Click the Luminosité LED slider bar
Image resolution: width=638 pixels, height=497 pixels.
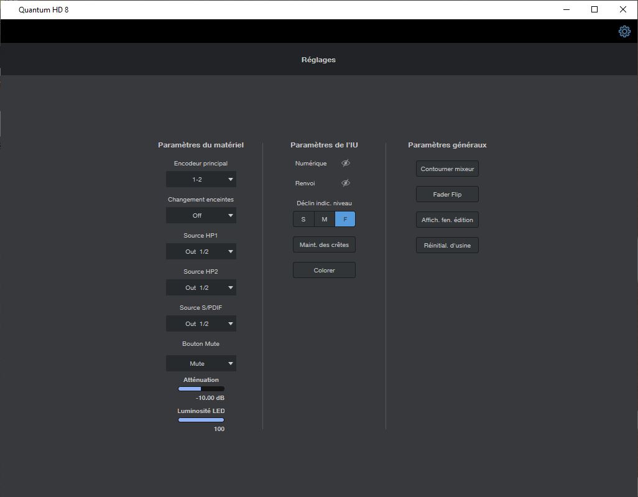coord(201,420)
